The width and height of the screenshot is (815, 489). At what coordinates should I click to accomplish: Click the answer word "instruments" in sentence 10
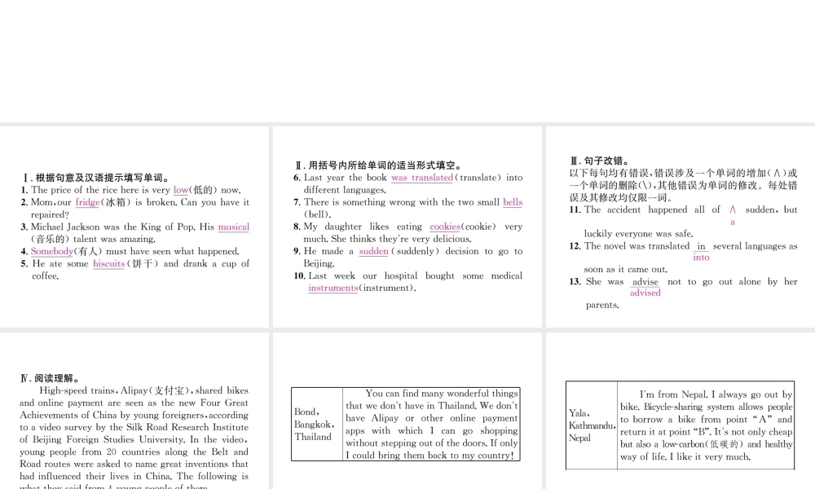click(x=333, y=289)
